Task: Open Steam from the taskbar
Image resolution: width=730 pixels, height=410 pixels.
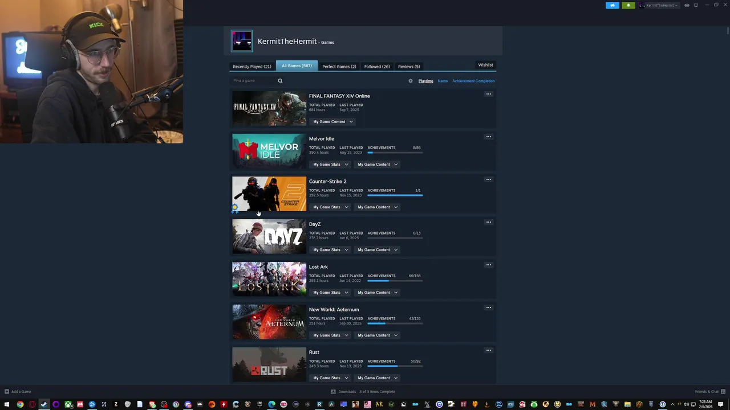Action: [43, 404]
